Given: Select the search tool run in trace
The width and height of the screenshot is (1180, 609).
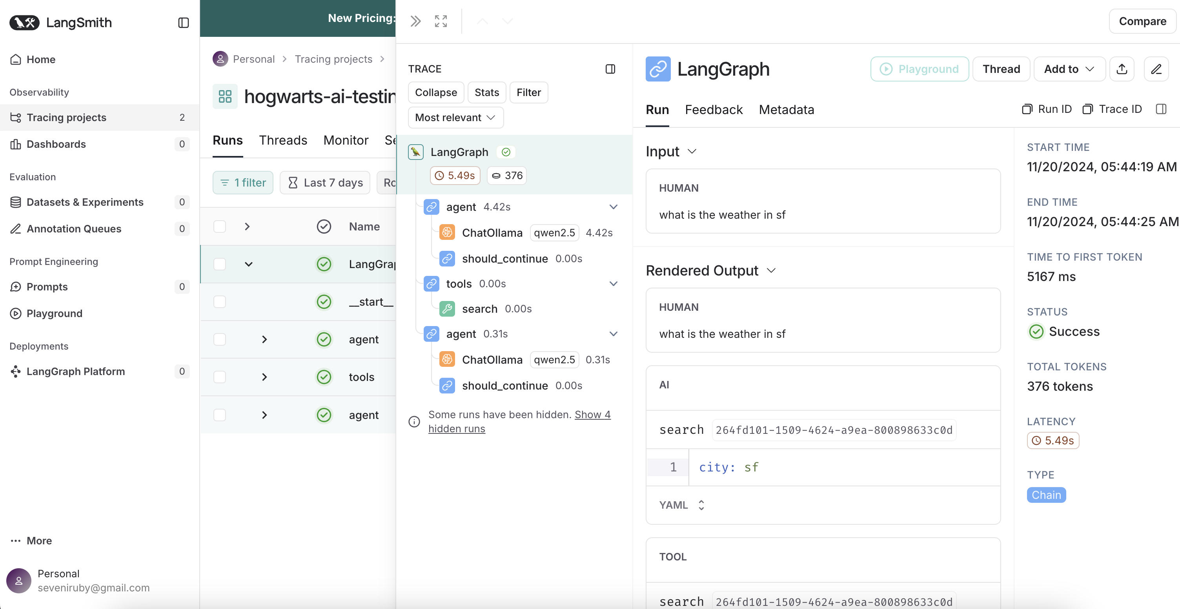Looking at the screenshot, I should pyautogui.click(x=479, y=309).
